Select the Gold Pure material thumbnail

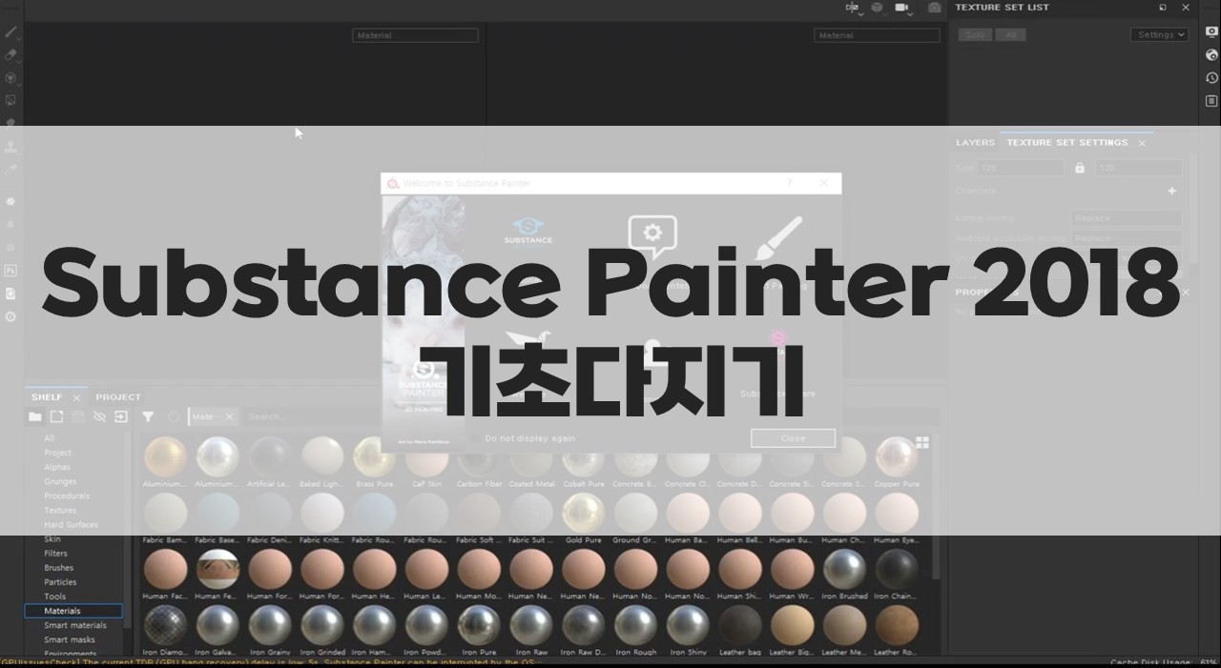point(583,515)
